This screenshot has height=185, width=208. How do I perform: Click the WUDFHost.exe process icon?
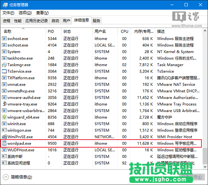click(4, 150)
